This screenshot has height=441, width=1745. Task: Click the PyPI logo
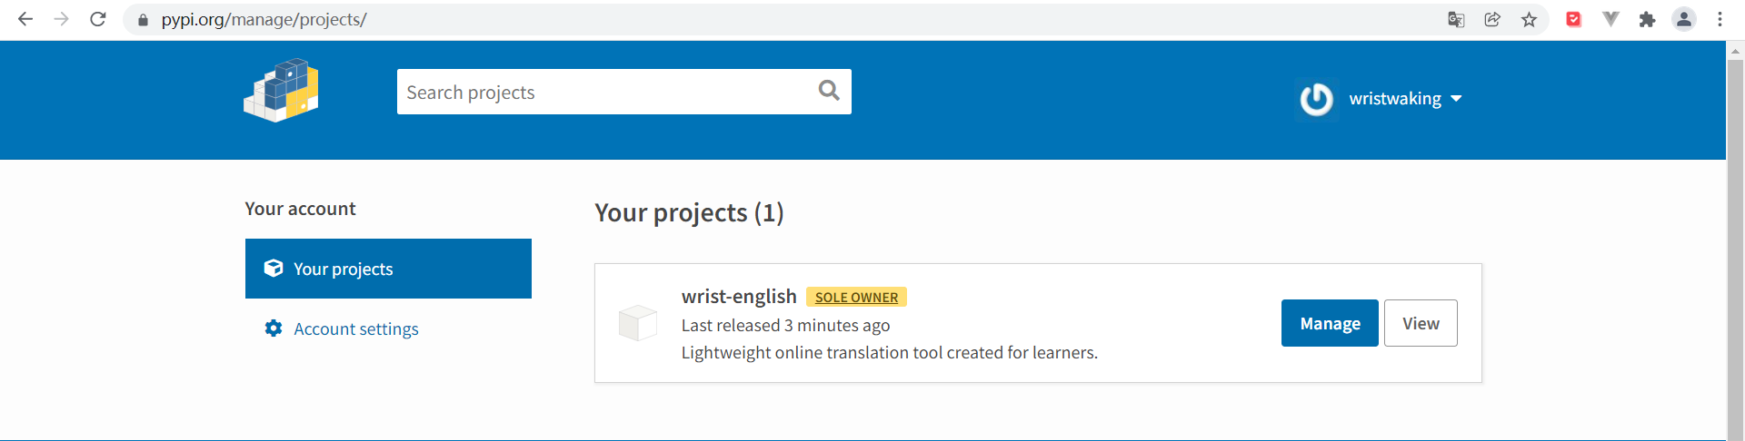282,91
